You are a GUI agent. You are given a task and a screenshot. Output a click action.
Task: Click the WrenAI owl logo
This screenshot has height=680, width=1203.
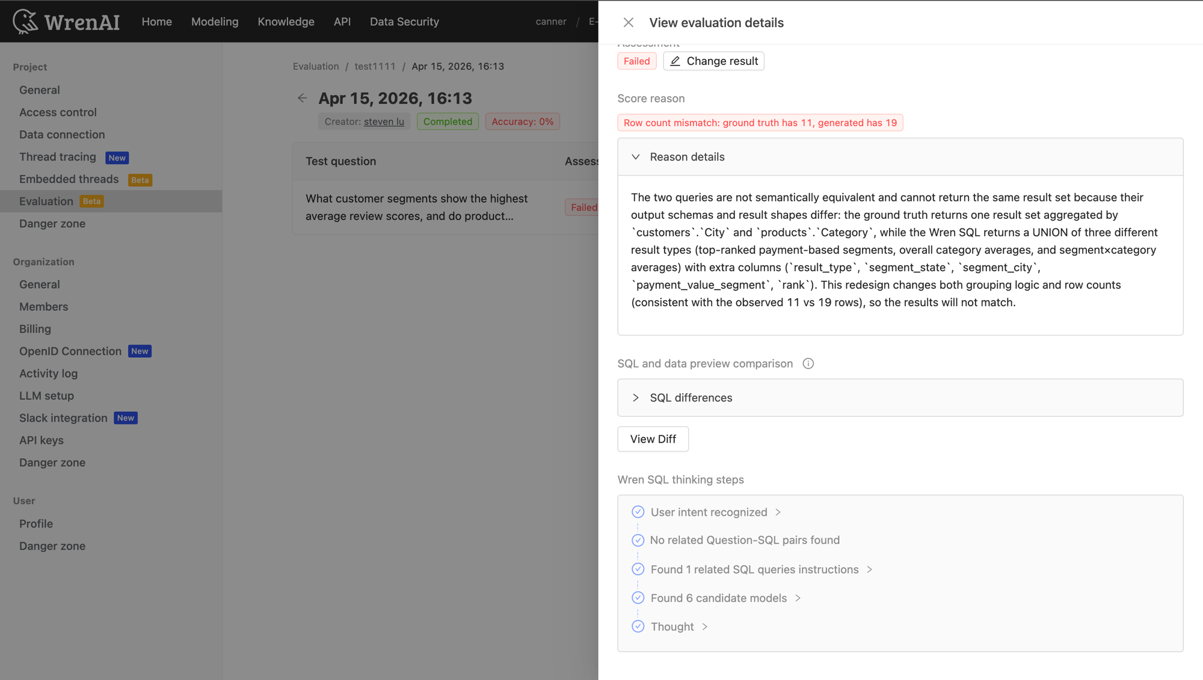point(25,21)
